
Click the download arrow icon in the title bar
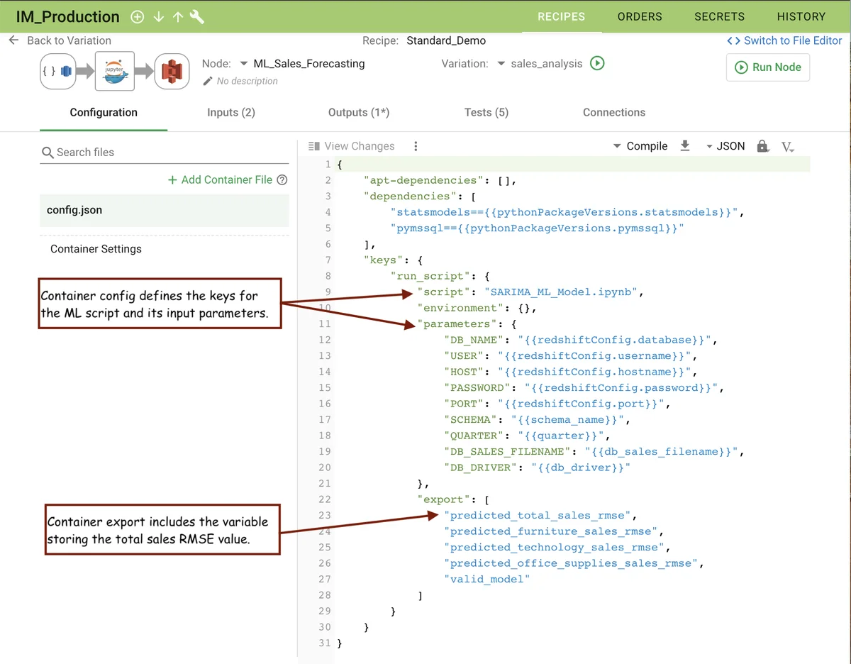[159, 16]
